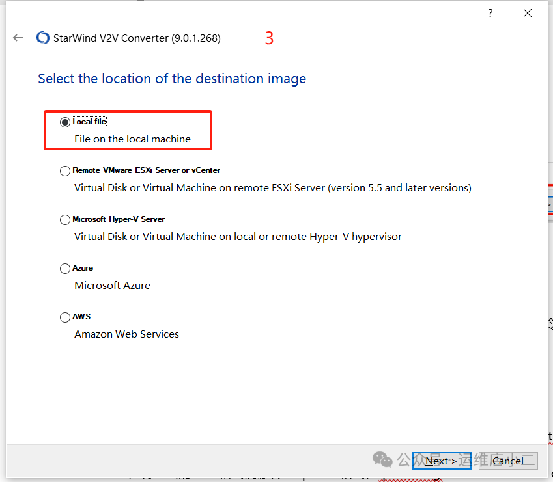Select the Microsoft Hyper-V Server radio button
This screenshot has height=482, width=553.
click(x=65, y=220)
